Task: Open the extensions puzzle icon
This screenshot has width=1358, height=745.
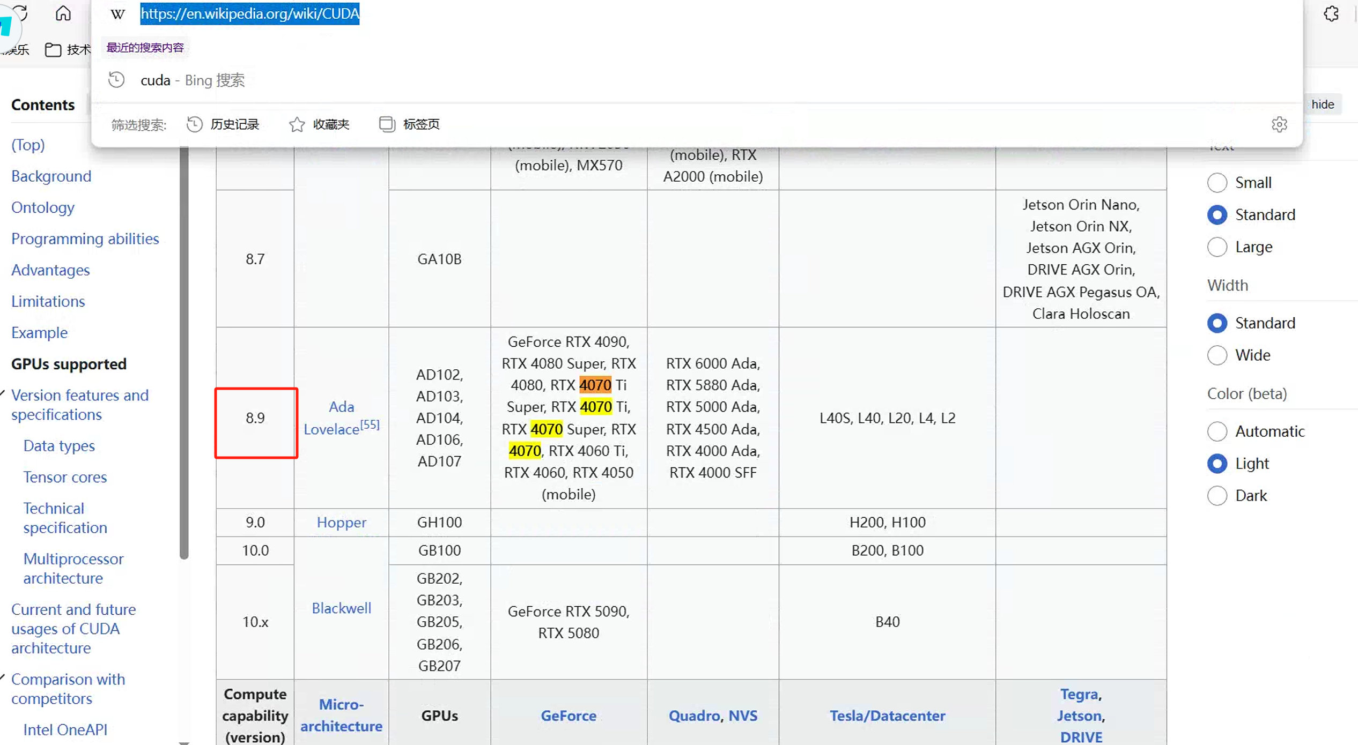Action: click(x=1331, y=14)
